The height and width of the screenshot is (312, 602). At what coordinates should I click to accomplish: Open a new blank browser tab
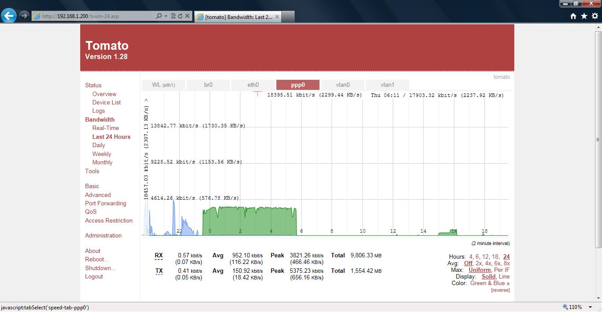pyautogui.click(x=288, y=17)
